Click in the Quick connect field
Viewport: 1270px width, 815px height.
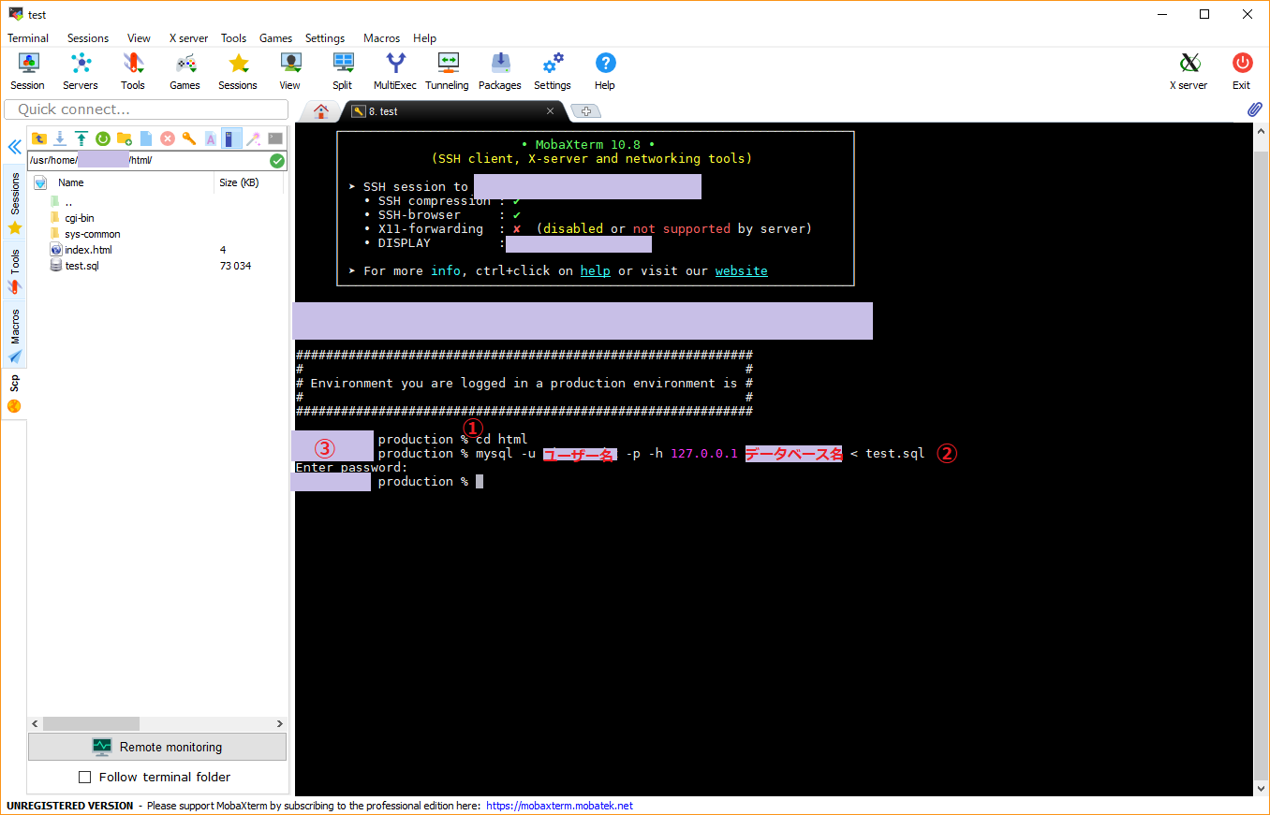click(x=146, y=109)
